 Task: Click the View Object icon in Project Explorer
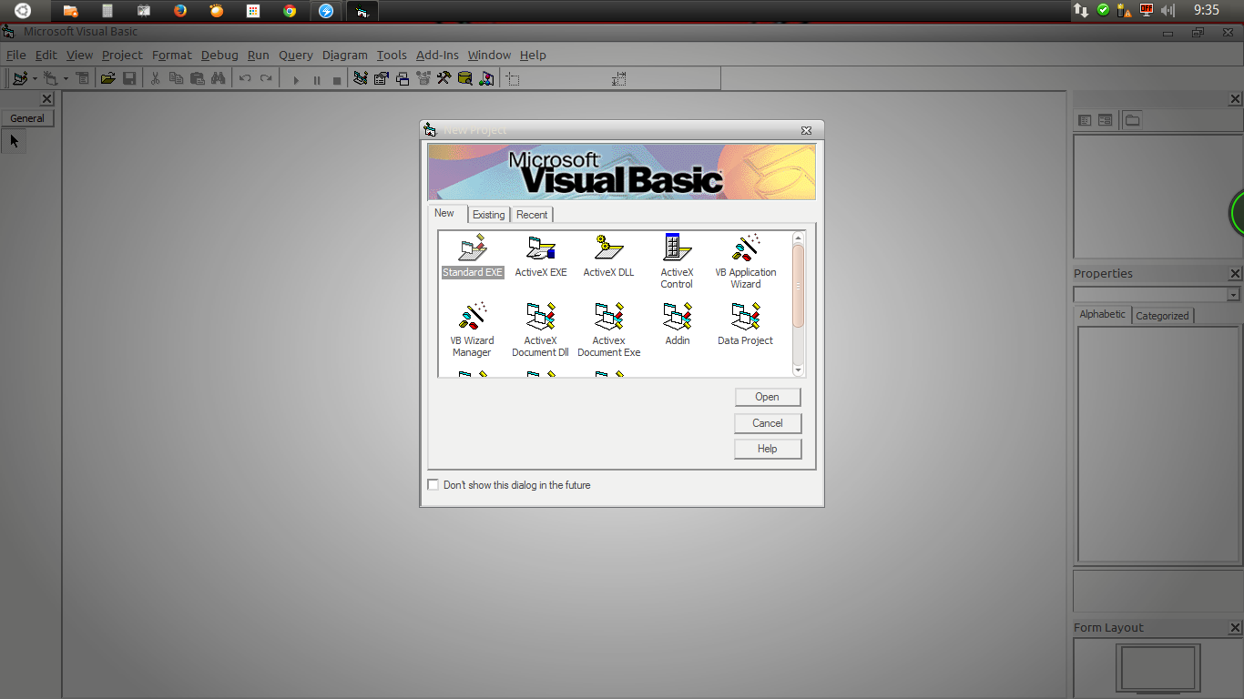[1105, 120]
